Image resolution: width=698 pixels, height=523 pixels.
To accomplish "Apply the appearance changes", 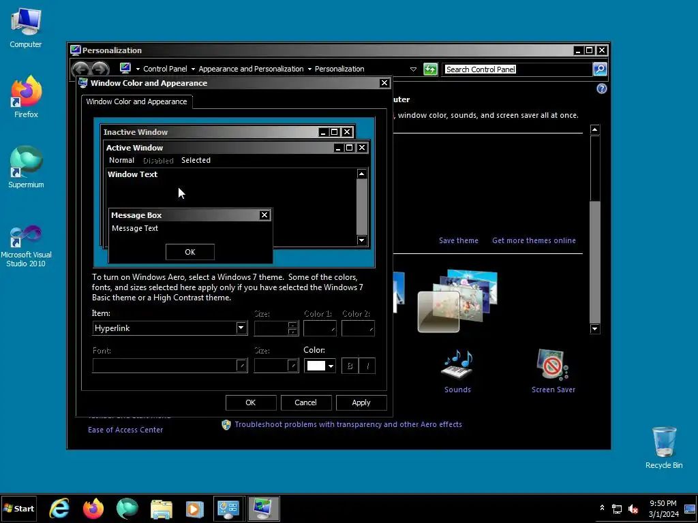I will coord(361,402).
